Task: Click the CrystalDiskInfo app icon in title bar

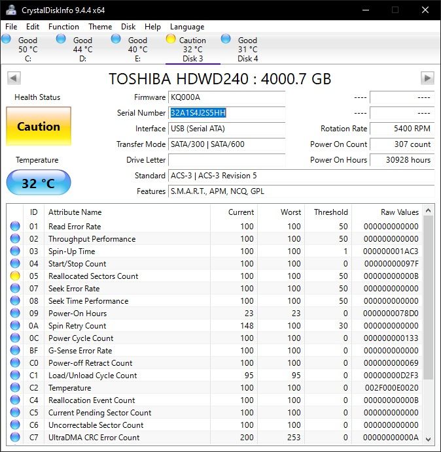Action: tap(11, 10)
